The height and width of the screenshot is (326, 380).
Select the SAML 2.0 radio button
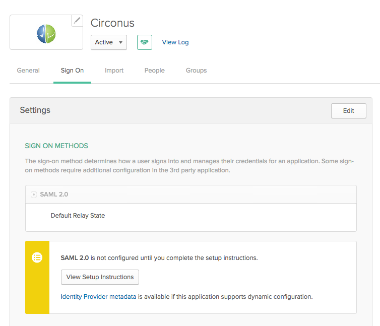[34, 194]
